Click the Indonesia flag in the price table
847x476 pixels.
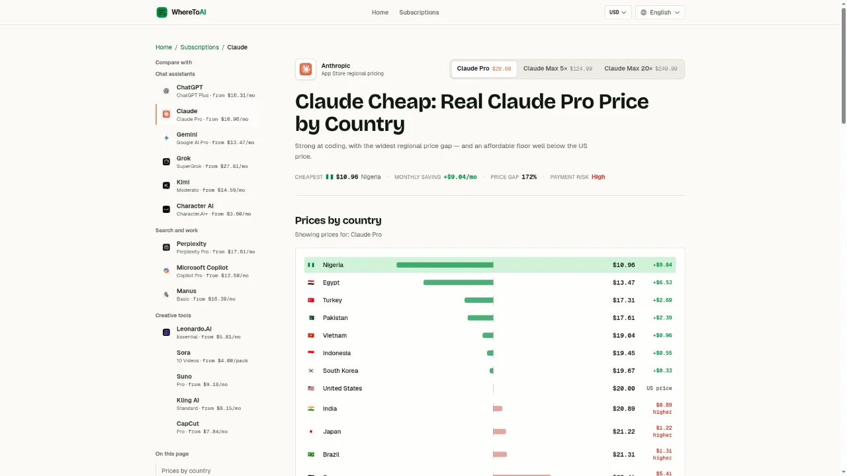[x=311, y=353]
